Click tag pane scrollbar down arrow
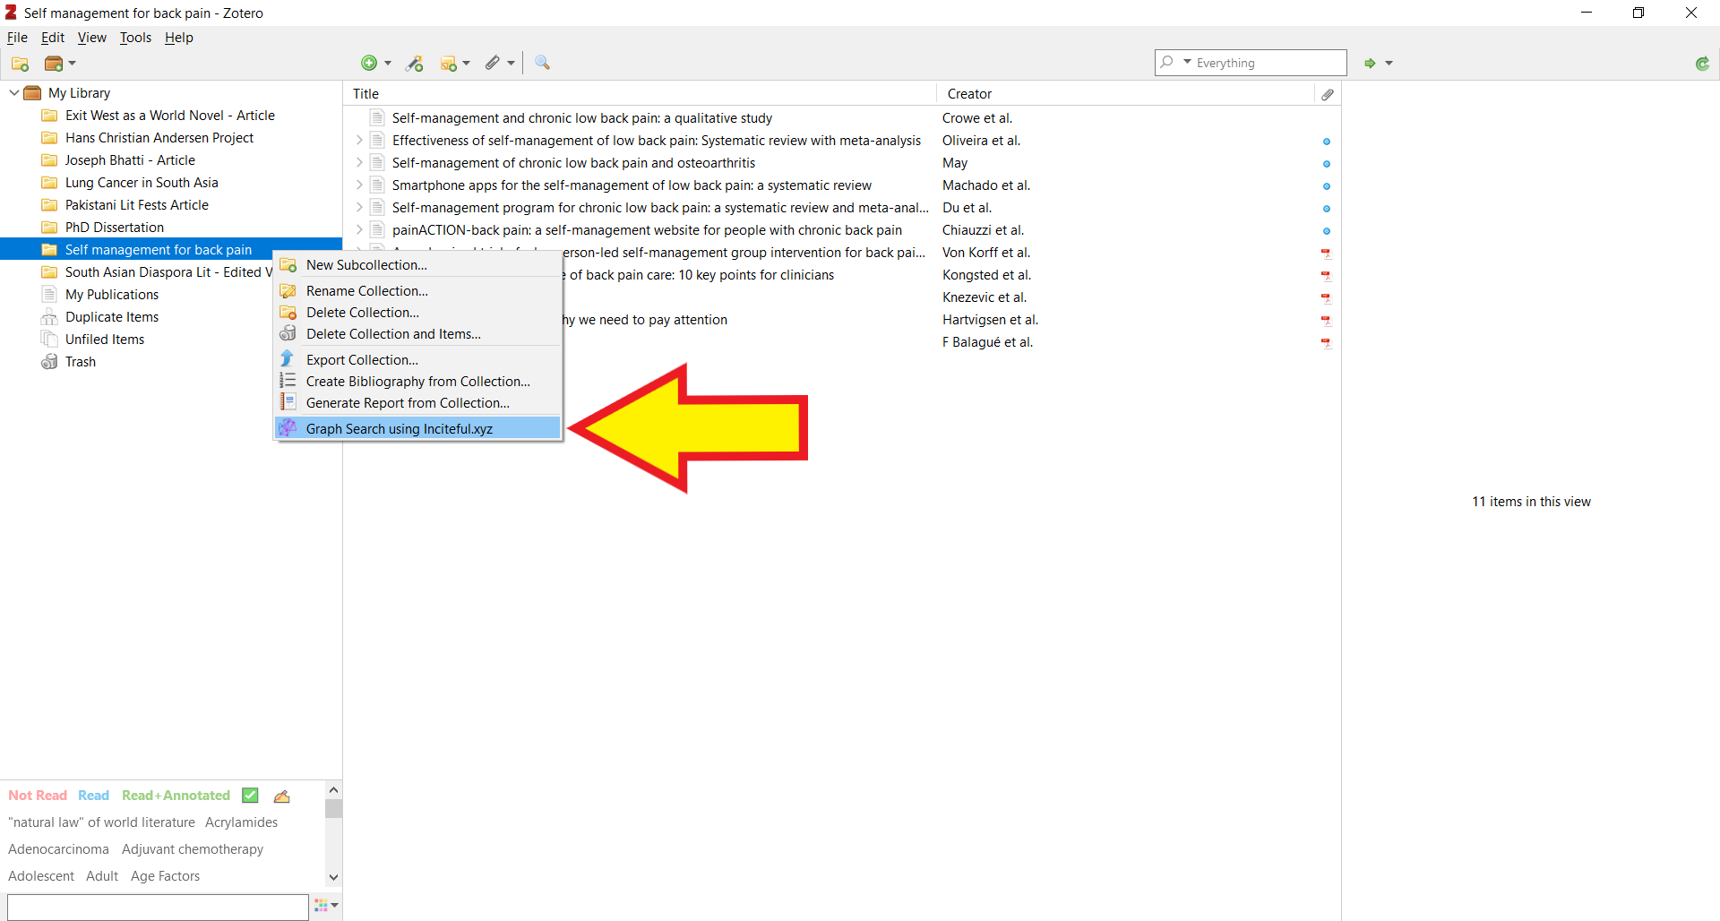The image size is (1720, 921). pyautogui.click(x=333, y=877)
